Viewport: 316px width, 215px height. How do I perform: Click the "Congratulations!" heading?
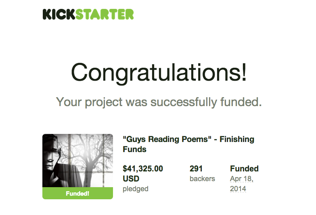[x=158, y=73]
